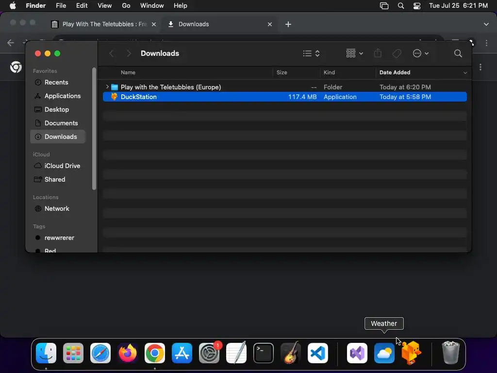Click Chrome back arrow behind Finder
The image size is (497, 373).
(x=11, y=43)
